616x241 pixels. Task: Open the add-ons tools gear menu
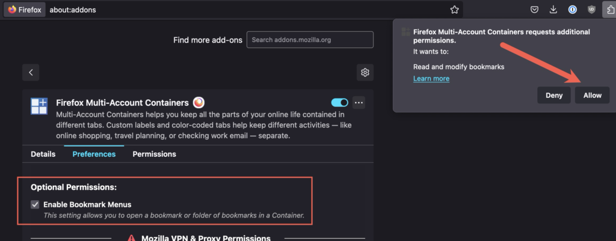(x=365, y=73)
